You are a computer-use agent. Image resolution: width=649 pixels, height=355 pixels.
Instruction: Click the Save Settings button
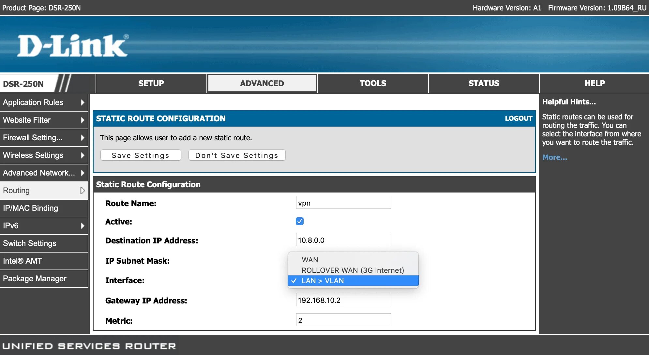tap(141, 155)
